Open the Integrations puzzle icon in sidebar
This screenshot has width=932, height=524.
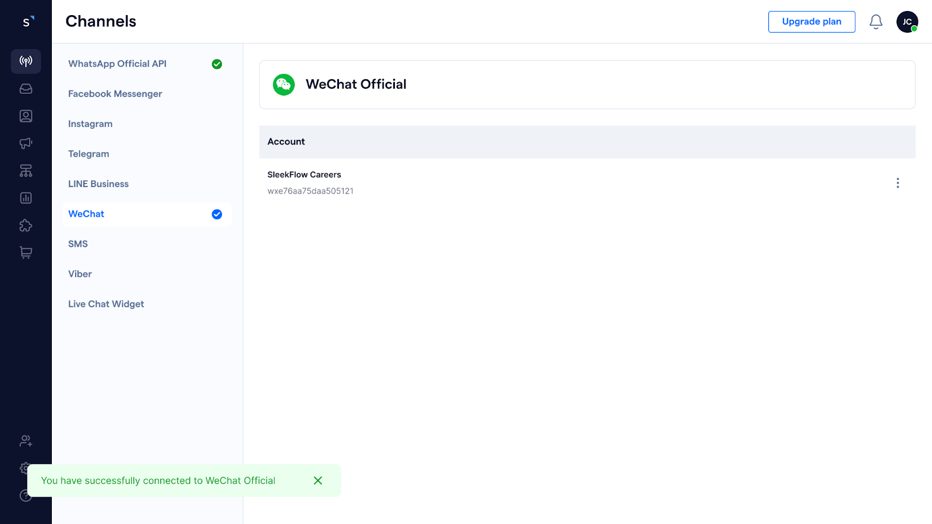pyautogui.click(x=26, y=226)
